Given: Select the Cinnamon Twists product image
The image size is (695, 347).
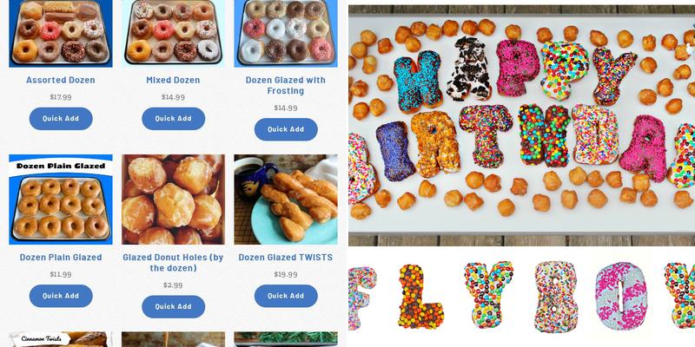Looking at the screenshot, I should (61, 339).
